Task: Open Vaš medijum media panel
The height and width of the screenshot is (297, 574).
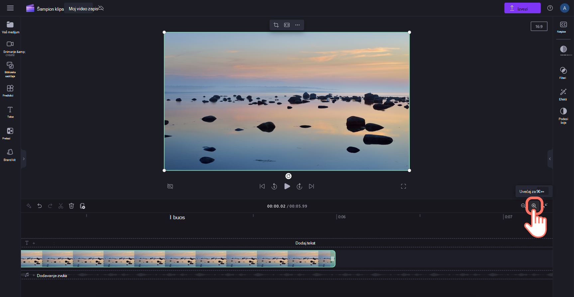Action: click(10, 27)
